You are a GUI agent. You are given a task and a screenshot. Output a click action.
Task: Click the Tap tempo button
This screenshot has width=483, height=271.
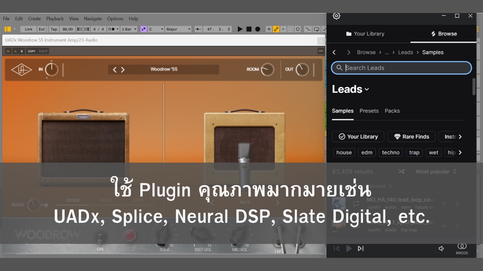(54, 29)
